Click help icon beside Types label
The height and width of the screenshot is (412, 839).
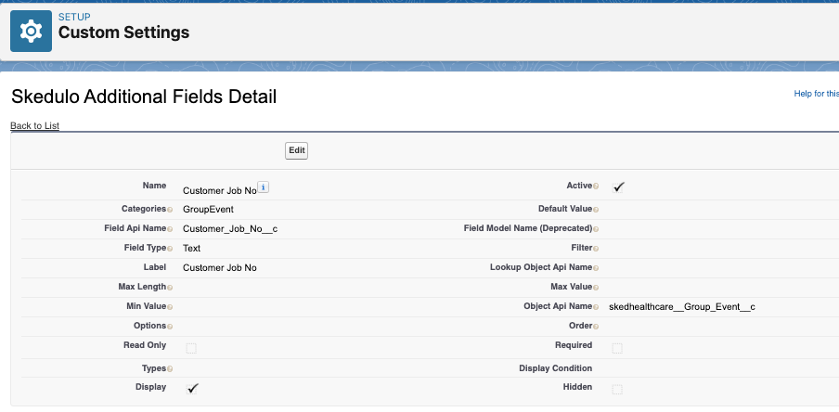pyautogui.click(x=170, y=369)
